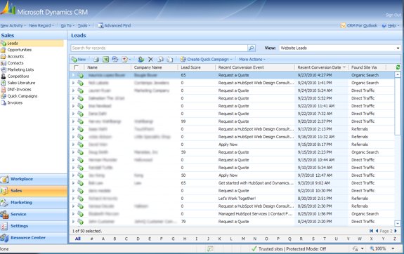Expand row dated 9/24/2010 1:41 PM

tap(73, 83)
